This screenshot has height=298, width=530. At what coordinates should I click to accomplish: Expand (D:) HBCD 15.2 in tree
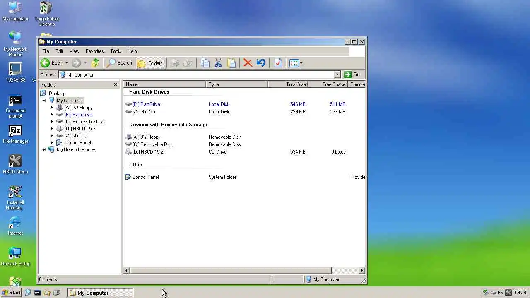tap(51, 129)
